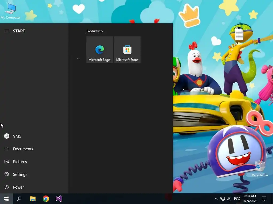
Task: Collapse the Productivity group chevron
Action: point(78,59)
